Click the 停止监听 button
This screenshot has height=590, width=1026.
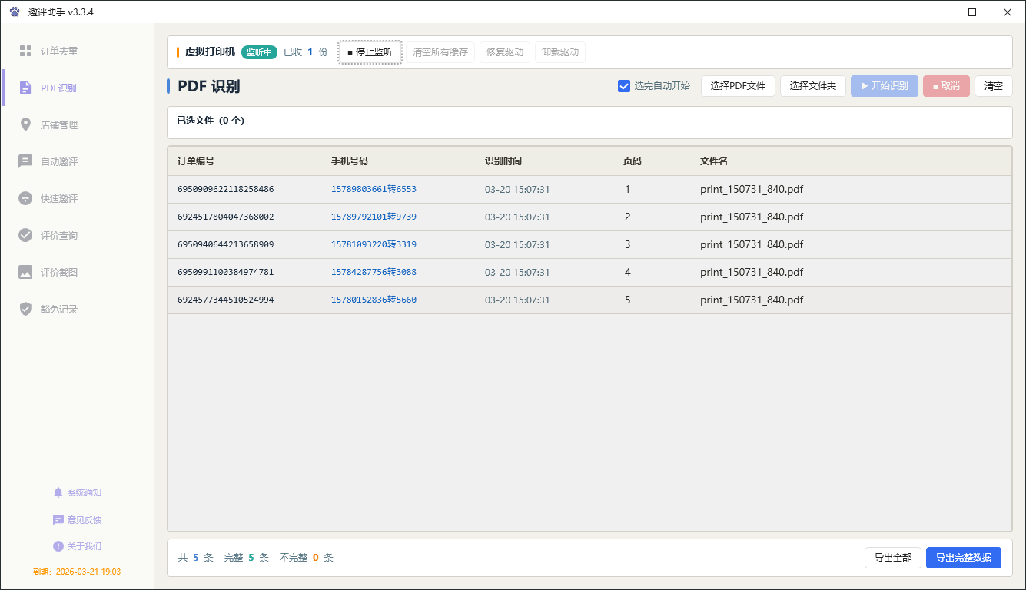pos(370,52)
